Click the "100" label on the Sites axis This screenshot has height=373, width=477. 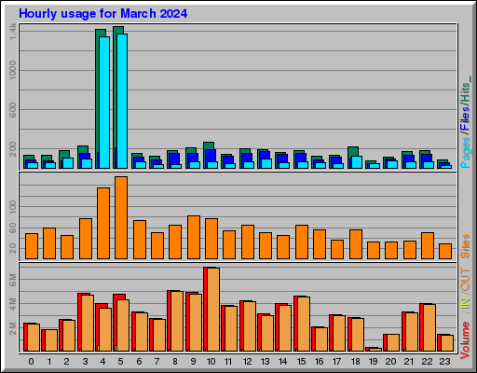12,207
